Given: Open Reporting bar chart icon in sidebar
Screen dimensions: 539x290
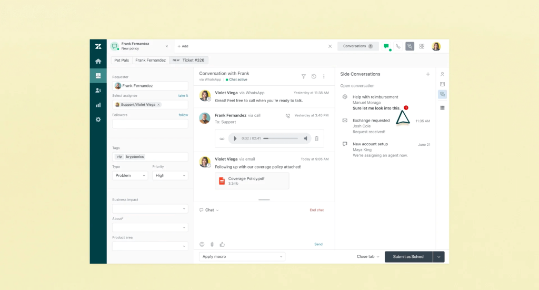Looking at the screenshot, I should (98, 105).
